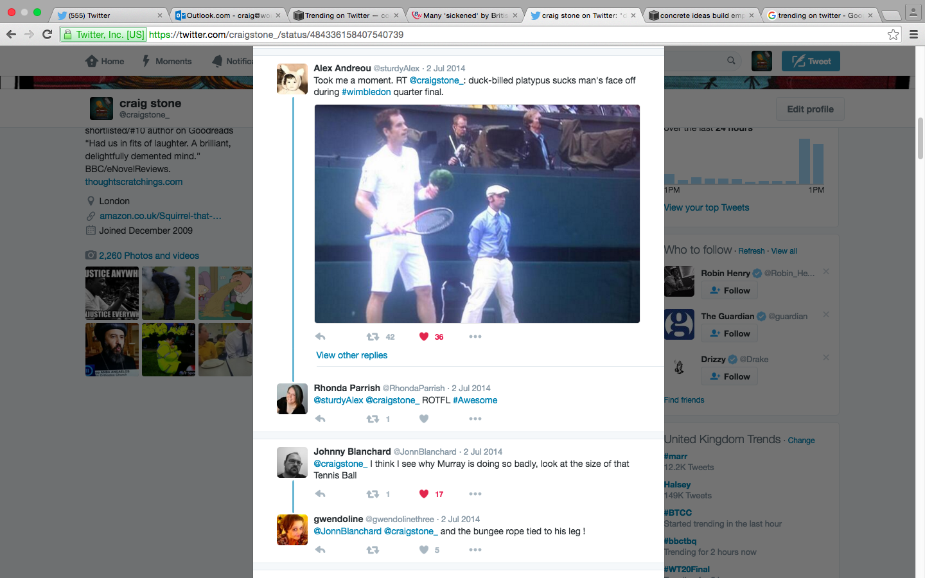Viewport: 925px width, 578px height.
Task: Reply to Johnny Blanchard's Tennis Ball tweet
Action: point(321,494)
